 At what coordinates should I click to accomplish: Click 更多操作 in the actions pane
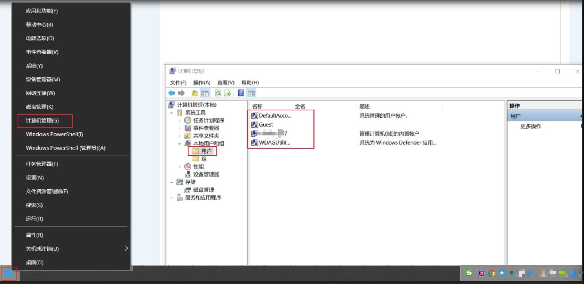tap(531, 127)
